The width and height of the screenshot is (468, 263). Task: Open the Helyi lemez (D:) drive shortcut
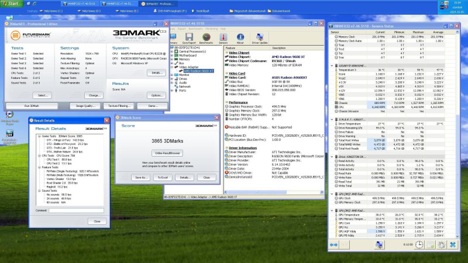pos(89,11)
